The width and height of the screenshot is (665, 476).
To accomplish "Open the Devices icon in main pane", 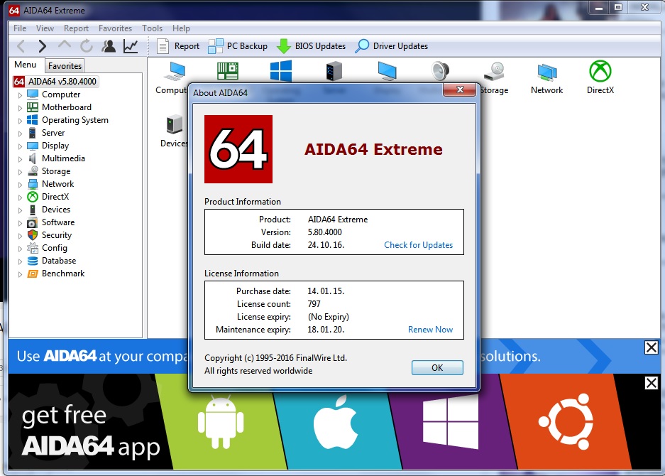I will click(174, 124).
